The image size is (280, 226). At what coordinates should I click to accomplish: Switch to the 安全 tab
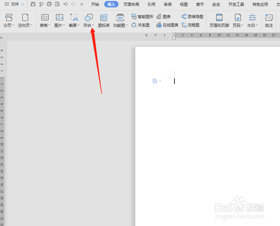[x=216, y=4]
